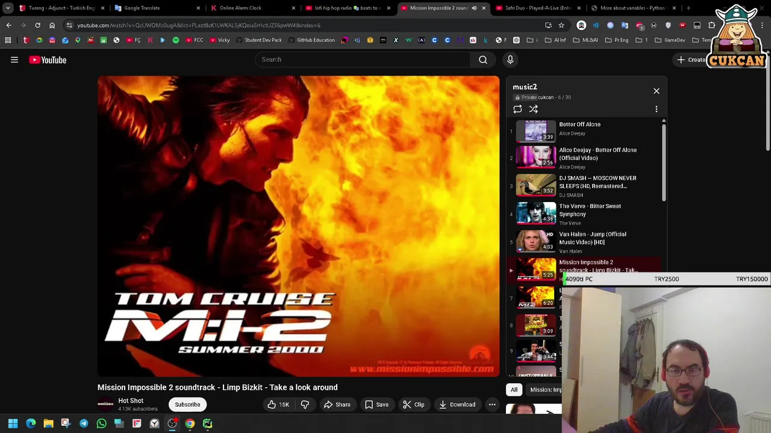Open the Windows Start menu
The image size is (771, 433).
point(13,423)
